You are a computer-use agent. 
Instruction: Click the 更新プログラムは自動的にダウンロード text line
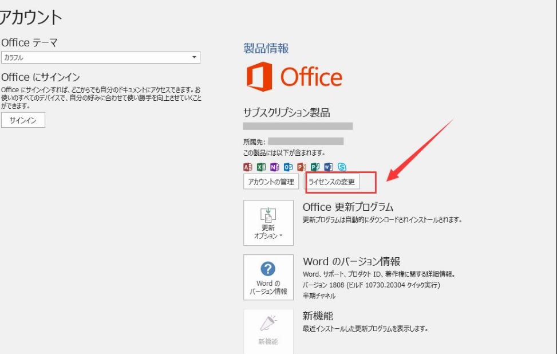[382, 219]
